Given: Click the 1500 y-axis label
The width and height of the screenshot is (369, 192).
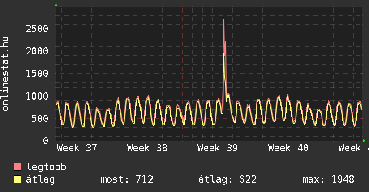Looking at the screenshot, I should [x=37, y=74].
